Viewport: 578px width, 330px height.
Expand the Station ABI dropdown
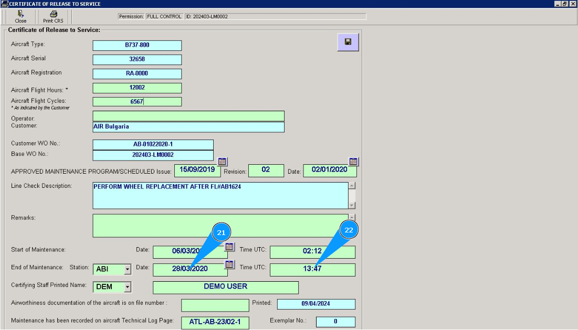pyautogui.click(x=127, y=270)
